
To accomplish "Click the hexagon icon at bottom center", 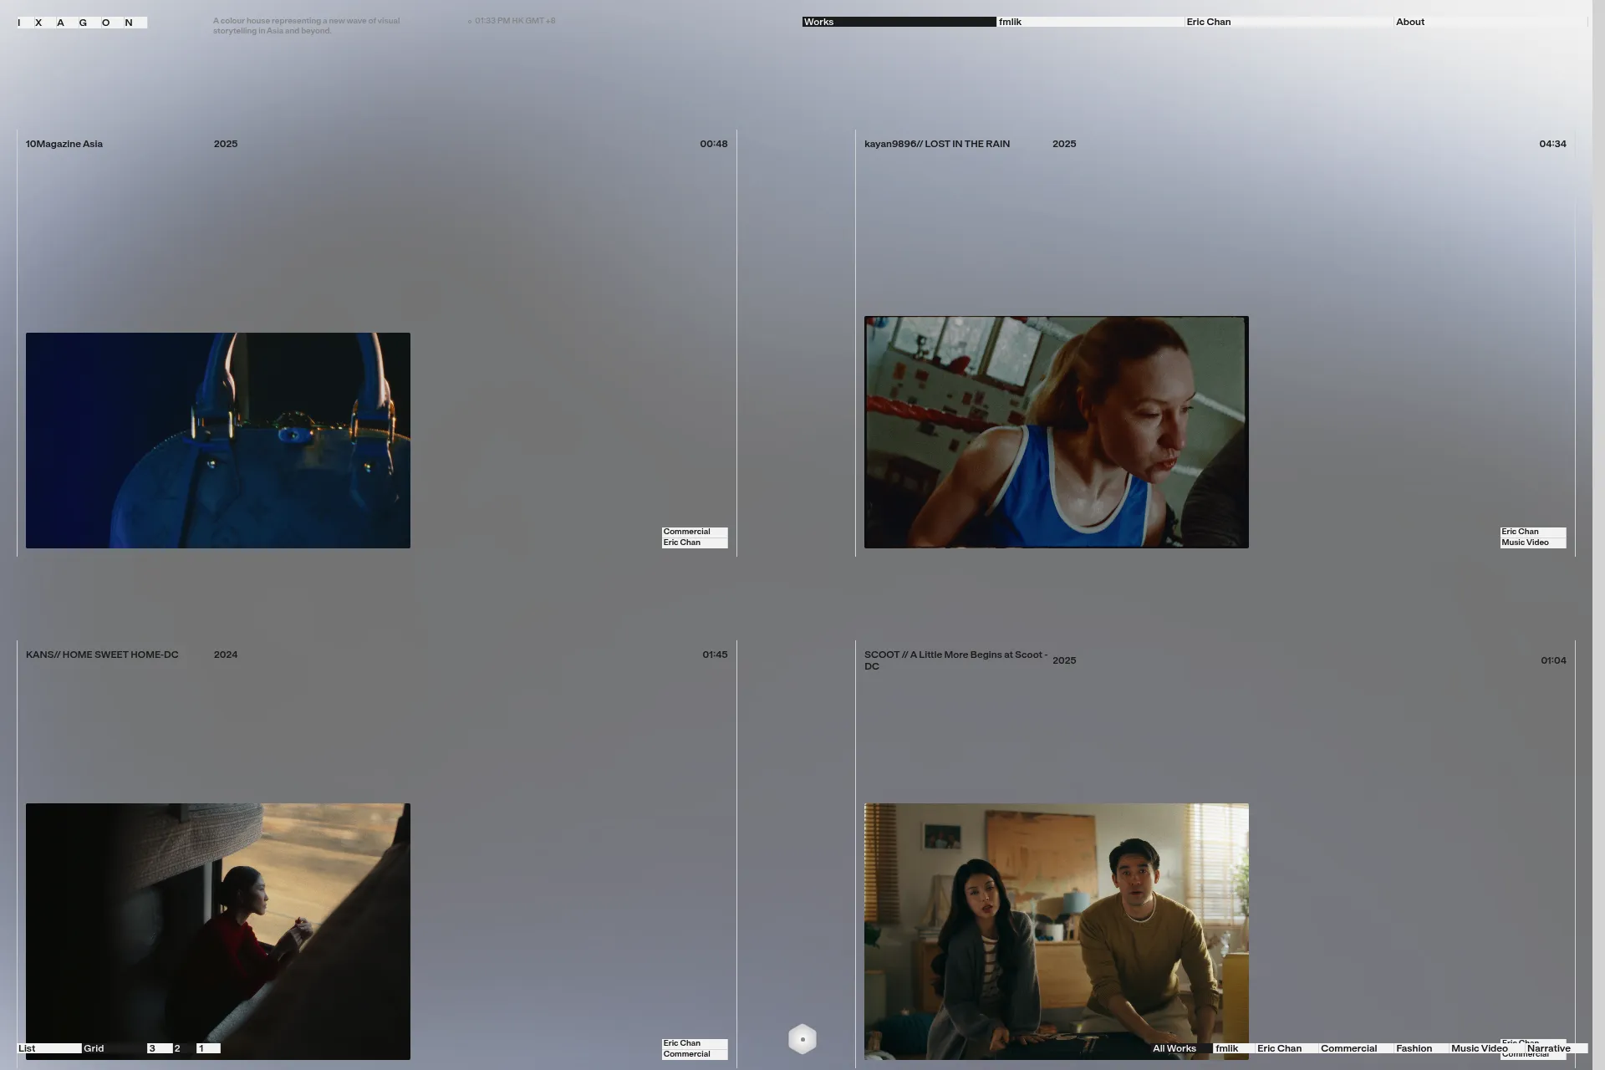I will (x=801, y=1038).
